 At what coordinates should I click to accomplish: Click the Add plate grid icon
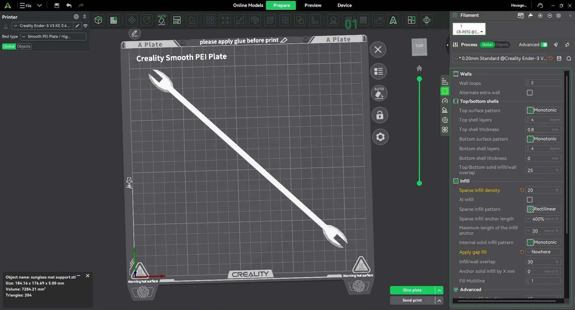114,20
